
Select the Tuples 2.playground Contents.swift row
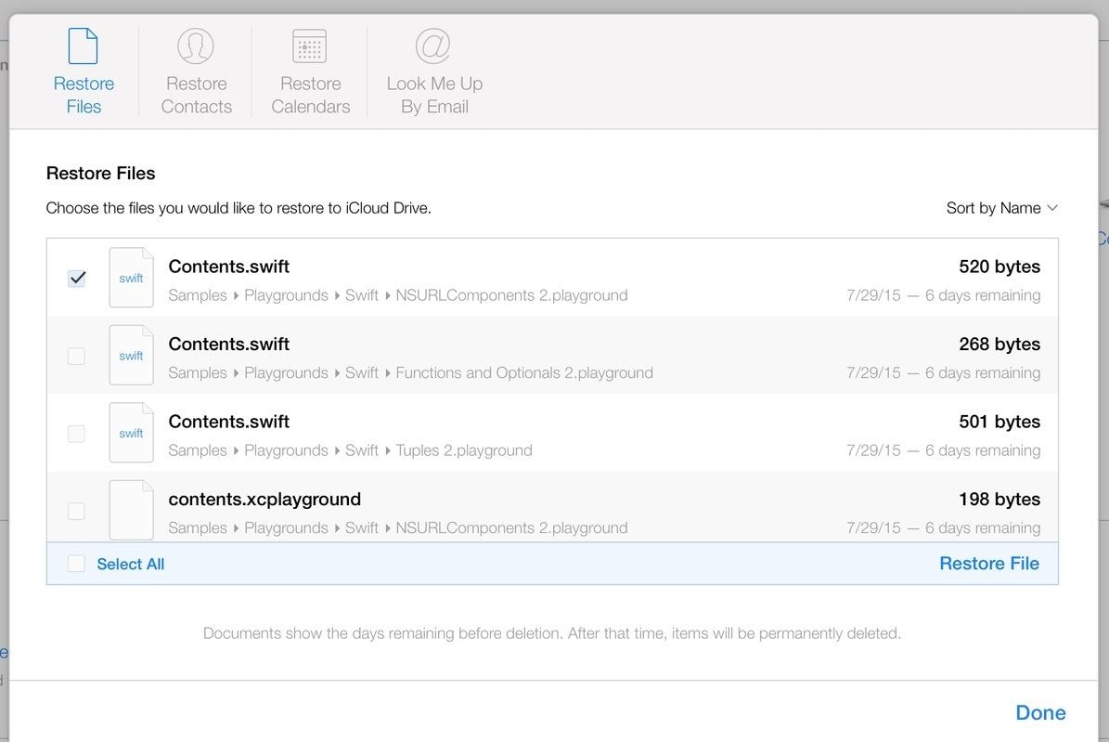click(557, 434)
